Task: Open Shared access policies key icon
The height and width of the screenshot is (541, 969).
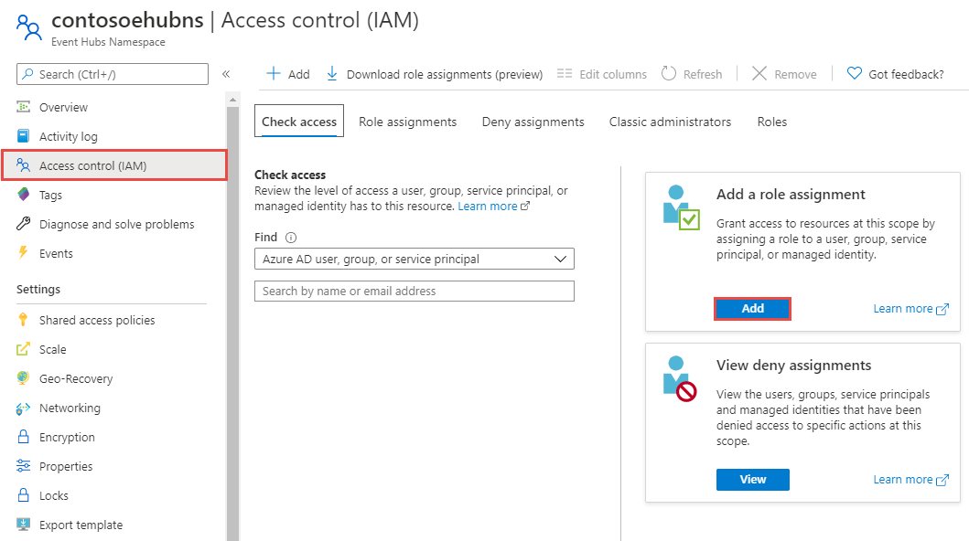Action: (24, 320)
